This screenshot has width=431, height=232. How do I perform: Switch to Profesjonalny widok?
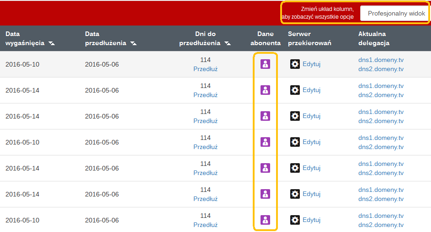[x=396, y=14]
